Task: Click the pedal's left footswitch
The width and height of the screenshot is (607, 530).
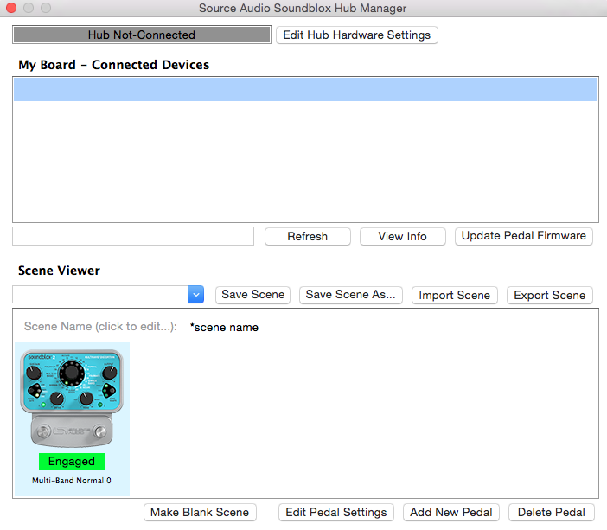Action: pyautogui.click(x=43, y=431)
